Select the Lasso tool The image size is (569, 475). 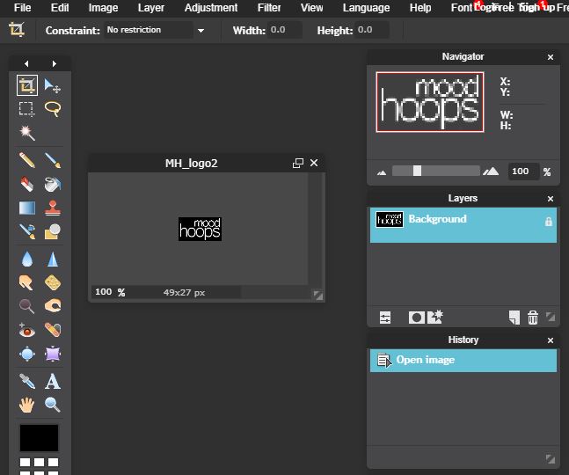(53, 109)
